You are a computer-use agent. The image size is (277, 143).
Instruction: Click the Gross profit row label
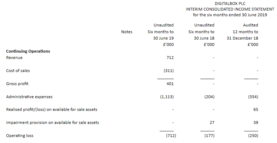pyautogui.click(x=17, y=84)
